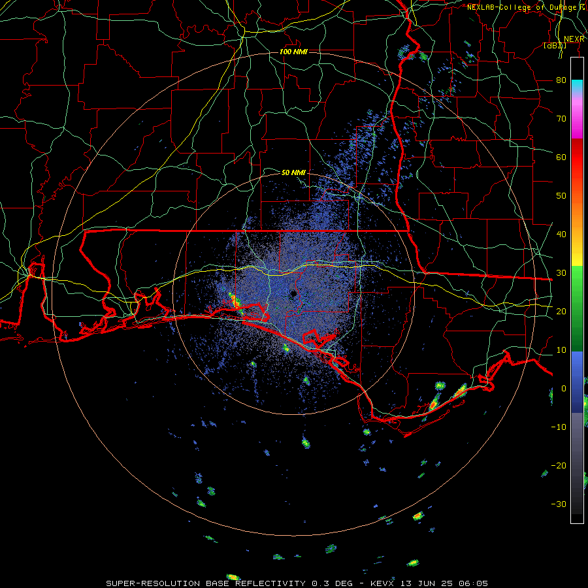Image resolution: width=588 pixels, height=588 pixels.
Task: Click the "SUPER-RESOLUTION BASE REFLECTIVITY" caption text
Action: pyautogui.click(x=206, y=583)
